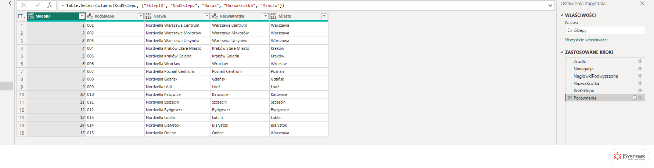
Task: Confirm formula with checkmark icon
Action: point(37,5)
